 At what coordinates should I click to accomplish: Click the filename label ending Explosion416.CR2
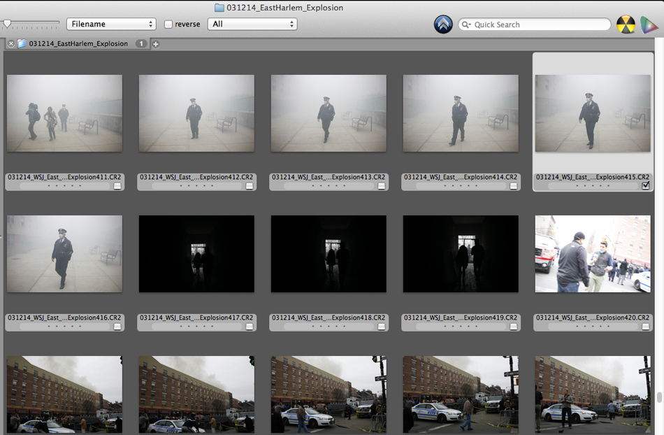[x=64, y=318]
